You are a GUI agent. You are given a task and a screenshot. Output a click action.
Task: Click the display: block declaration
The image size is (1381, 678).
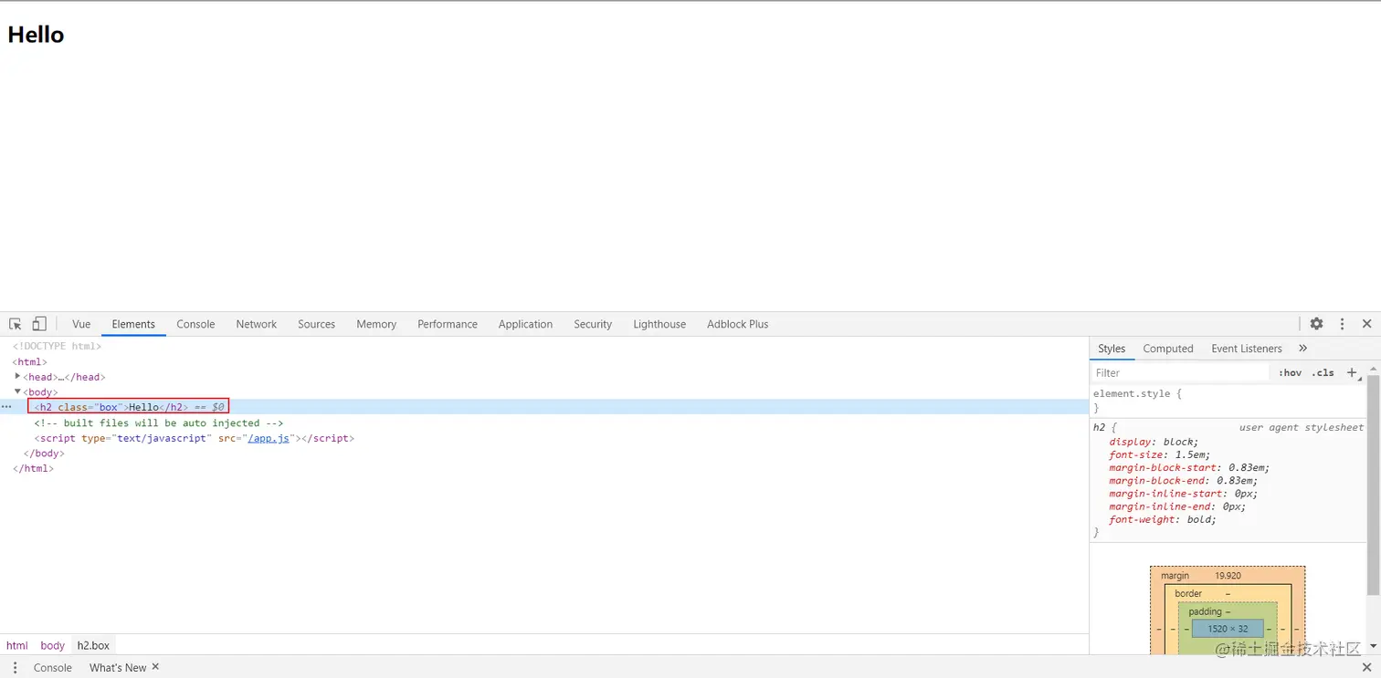tap(1154, 442)
